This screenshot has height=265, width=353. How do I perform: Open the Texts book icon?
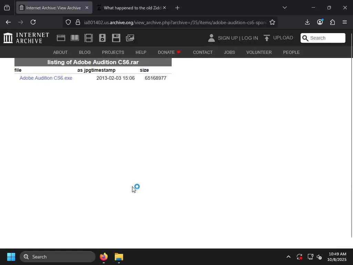pyautogui.click(x=75, y=38)
